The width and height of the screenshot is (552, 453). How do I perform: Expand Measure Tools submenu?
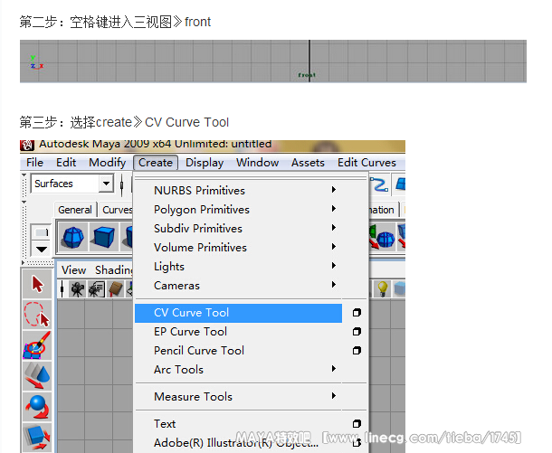[334, 396]
